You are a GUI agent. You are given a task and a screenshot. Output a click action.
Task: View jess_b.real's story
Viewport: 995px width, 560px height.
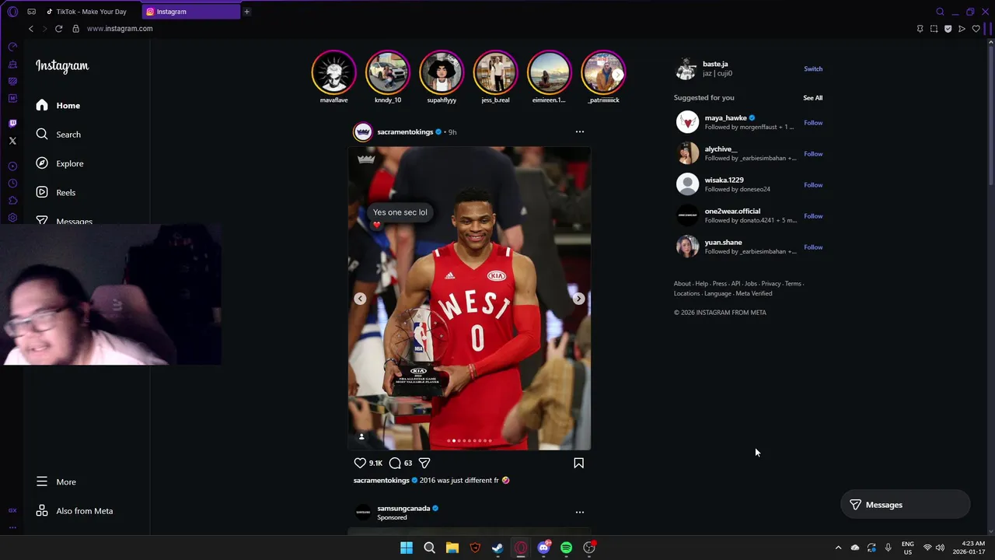tap(495, 72)
